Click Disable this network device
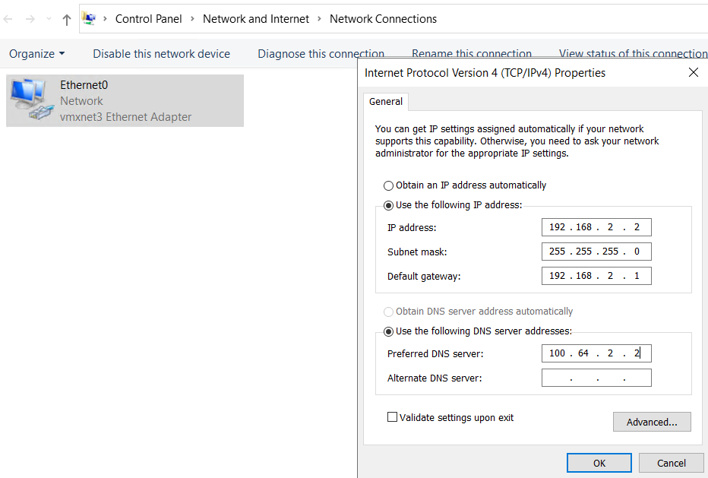Screen dimensions: 708x478 (161, 54)
